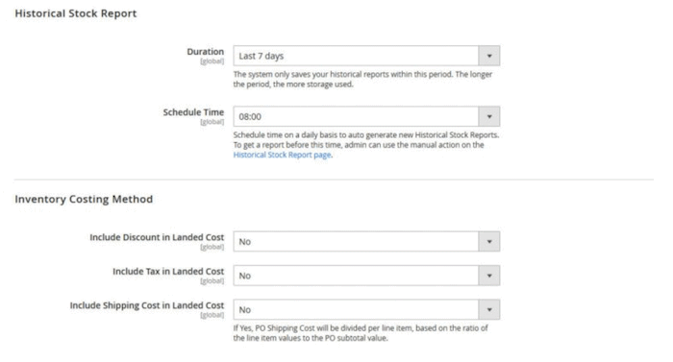Screen dimensions: 673x362
Task: Click the Duration field label
Action: [x=205, y=52]
